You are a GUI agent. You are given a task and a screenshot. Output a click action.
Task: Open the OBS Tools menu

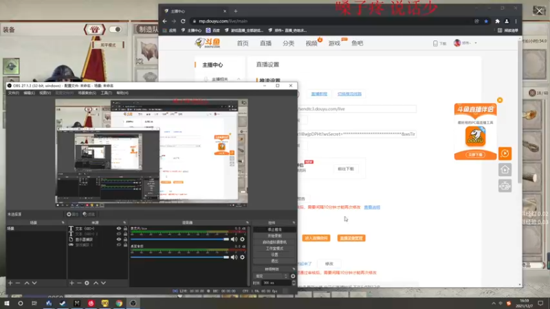107,93
